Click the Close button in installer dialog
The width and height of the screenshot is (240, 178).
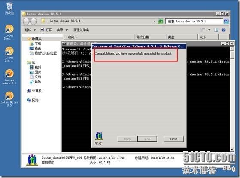point(174,139)
